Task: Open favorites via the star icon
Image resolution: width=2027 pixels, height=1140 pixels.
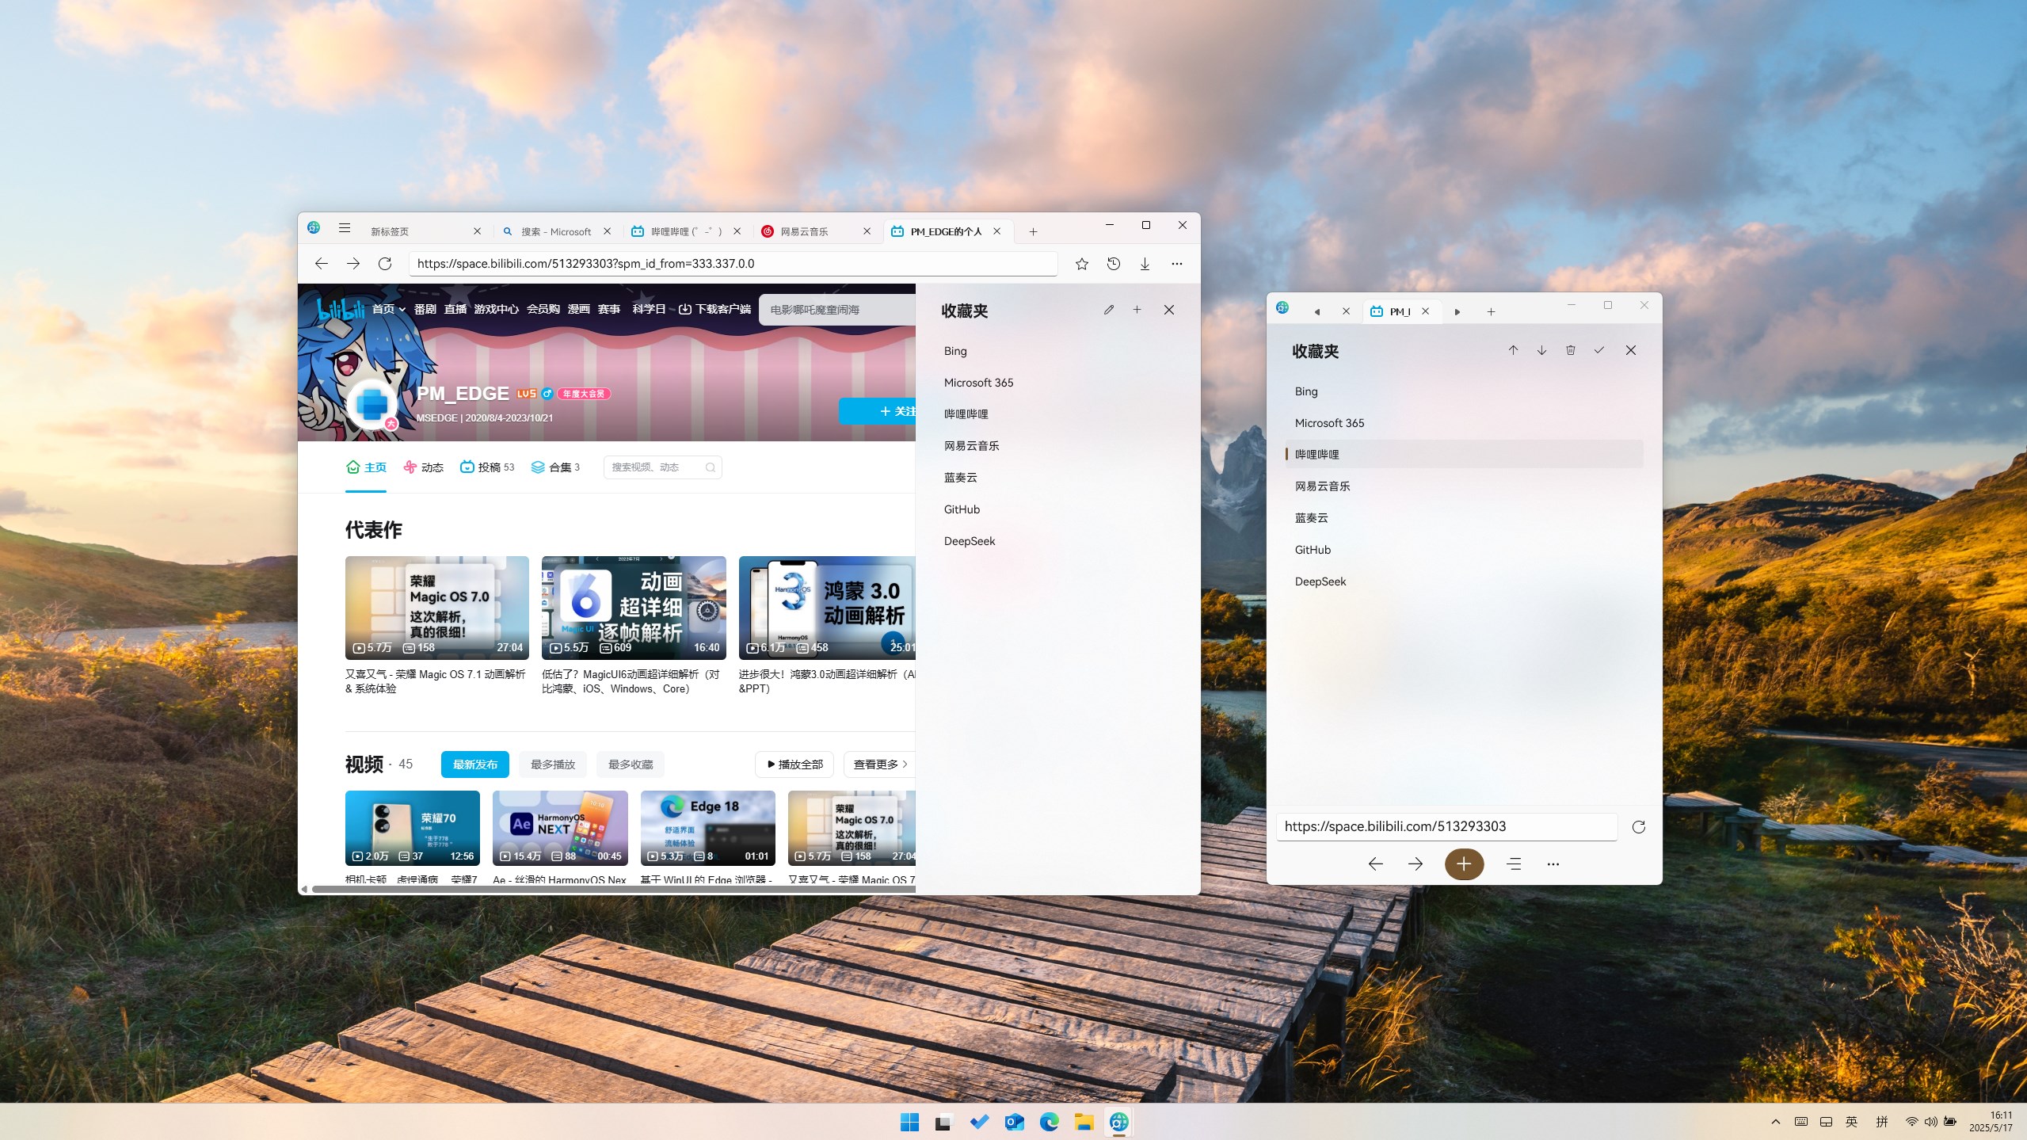Action: [1082, 264]
